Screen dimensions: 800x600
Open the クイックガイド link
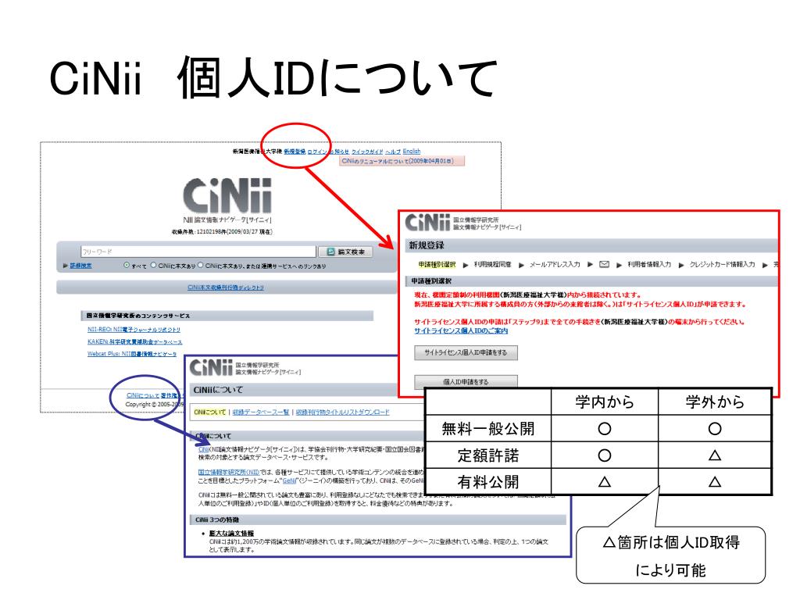click(367, 152)
